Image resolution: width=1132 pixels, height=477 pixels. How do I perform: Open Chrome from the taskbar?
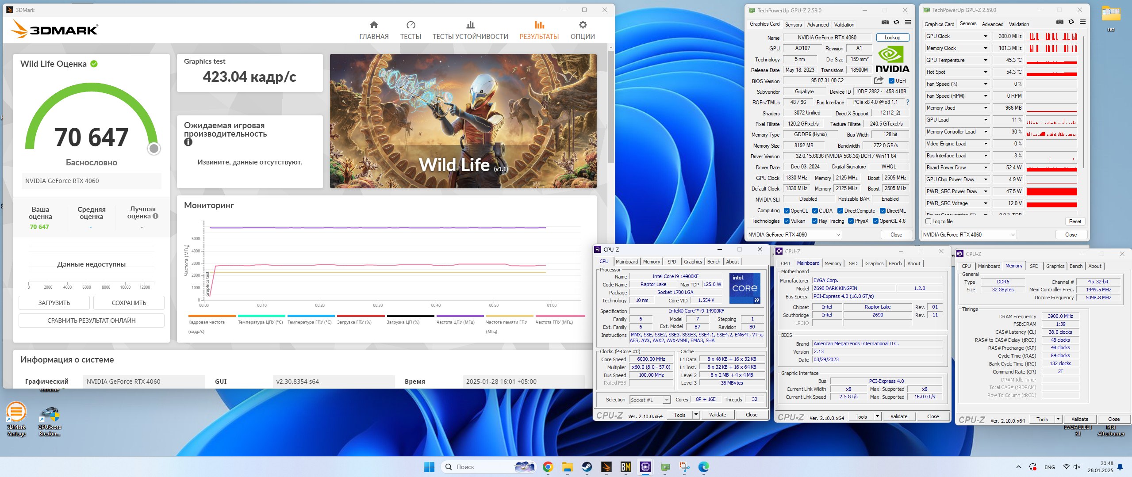(x=548, y=467)
